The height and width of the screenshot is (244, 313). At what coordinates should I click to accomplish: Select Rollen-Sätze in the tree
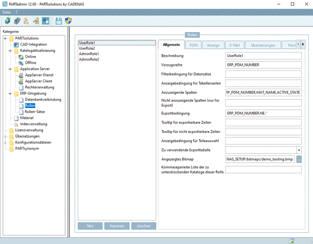point(35,112)
